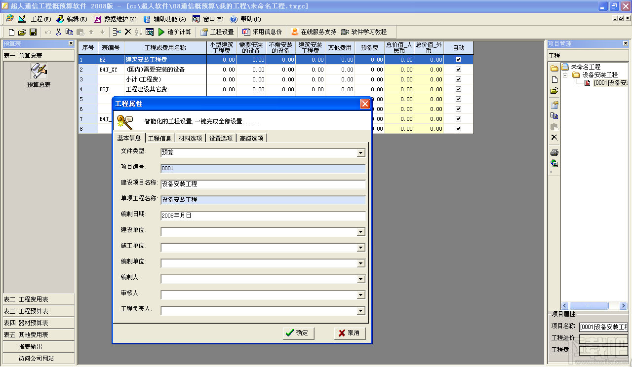This screenshot has width=632, height=367.
Task: Click the blank page icon in 项目管理 toolbar
Action: coord(554,79)
